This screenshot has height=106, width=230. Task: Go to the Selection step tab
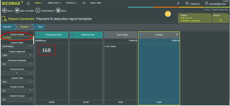click(7, 27)
